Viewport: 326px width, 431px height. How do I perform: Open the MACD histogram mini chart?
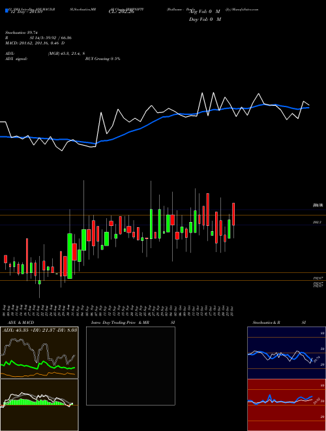click(39, 405)
